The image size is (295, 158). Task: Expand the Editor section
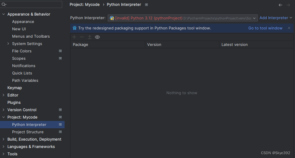point(3,95)
